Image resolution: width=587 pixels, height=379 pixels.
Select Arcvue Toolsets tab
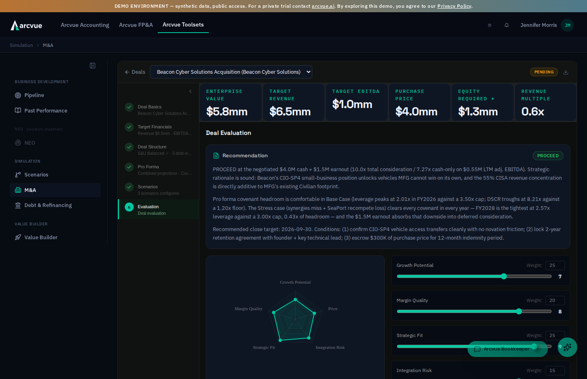[183, 25]
